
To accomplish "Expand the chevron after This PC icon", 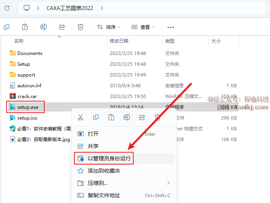I will 38,8.
